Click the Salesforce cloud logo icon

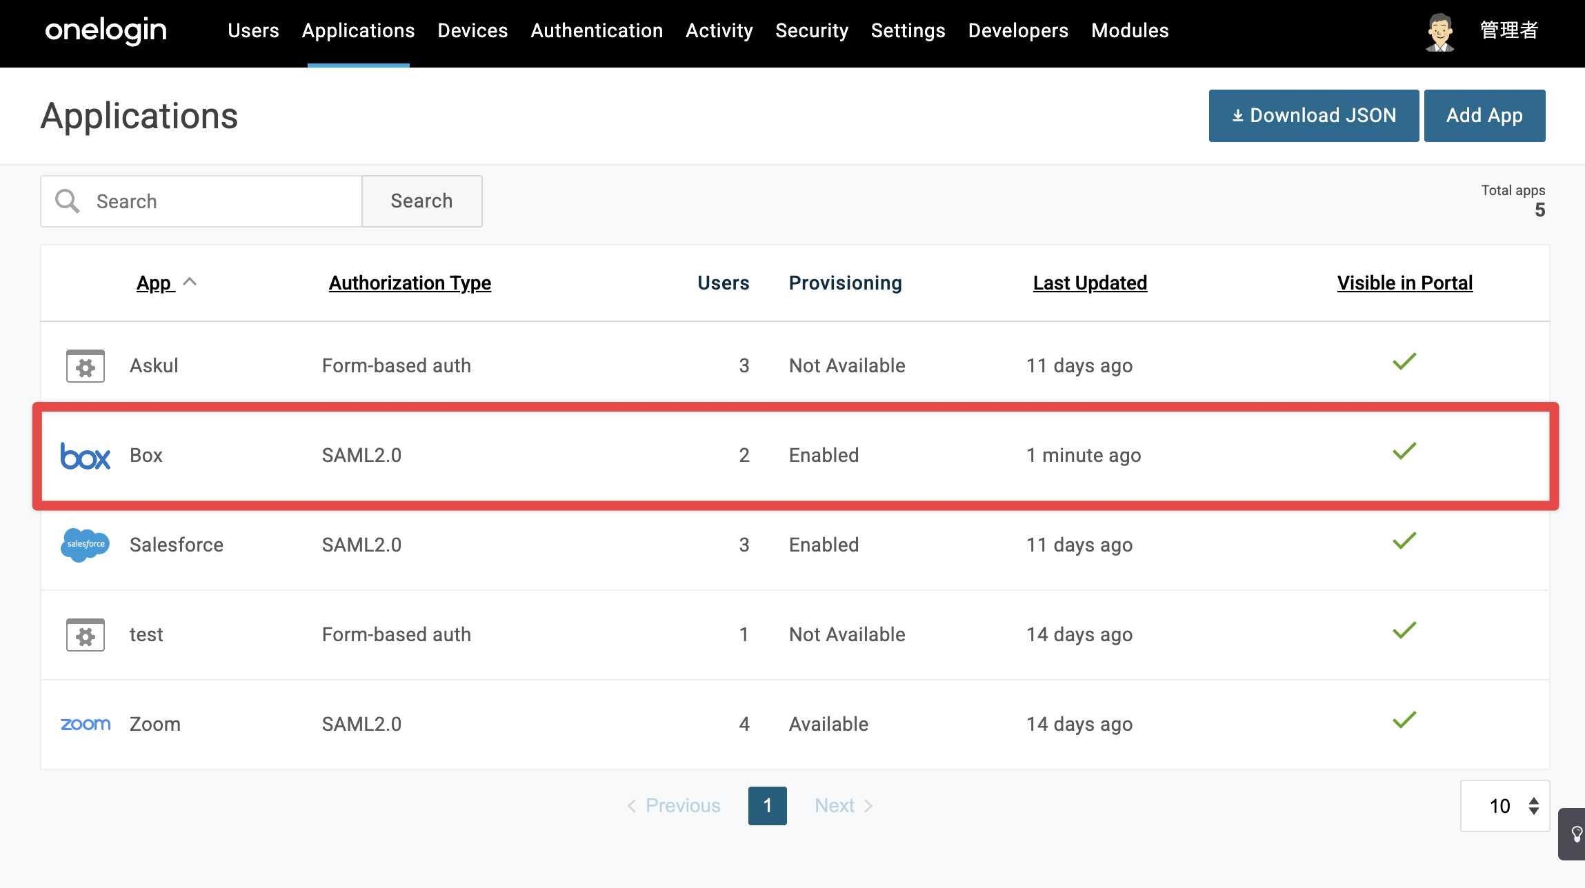click(85, 545)
